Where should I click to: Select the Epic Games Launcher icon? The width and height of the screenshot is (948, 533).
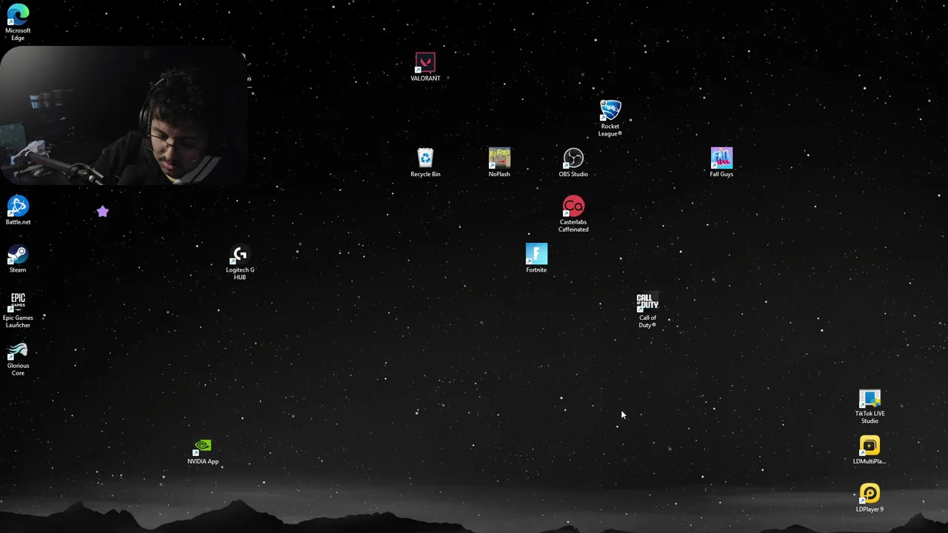pyautogui.click(x=18, y=310)
